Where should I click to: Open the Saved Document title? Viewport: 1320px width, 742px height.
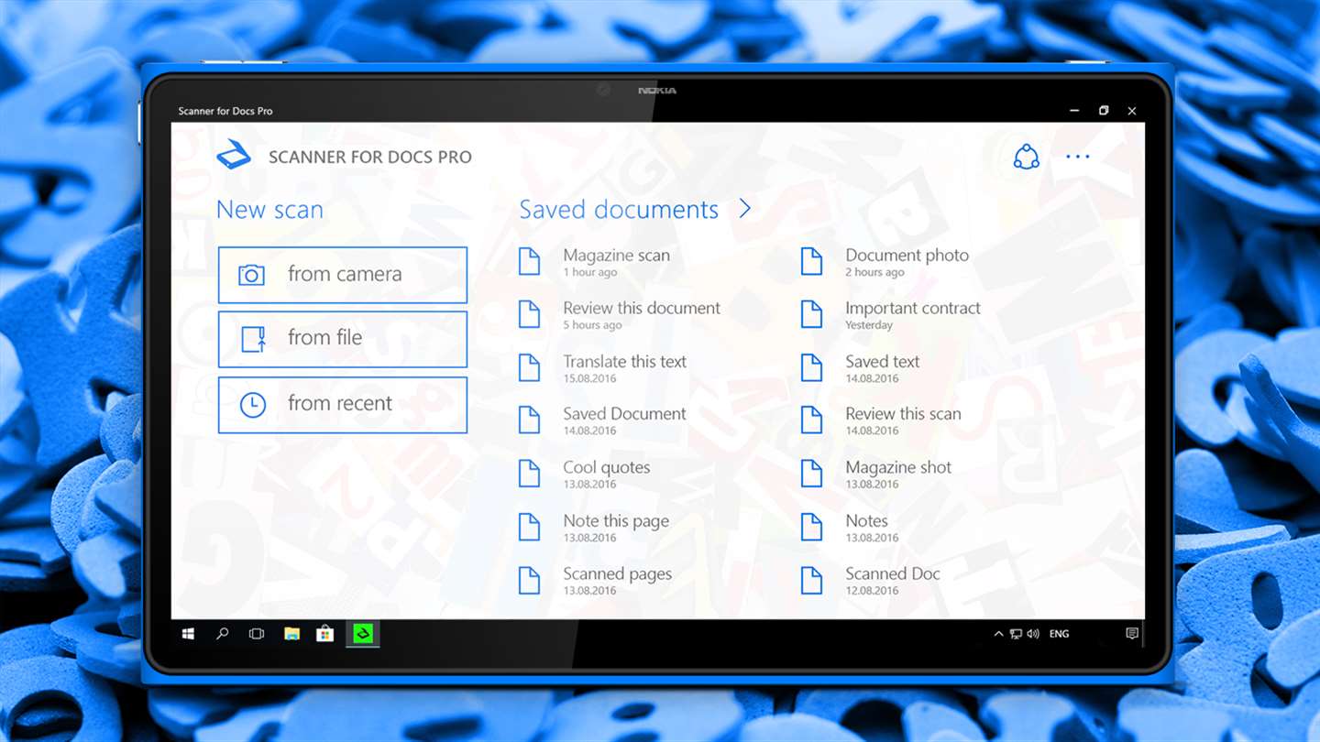[x=624, y=414]
